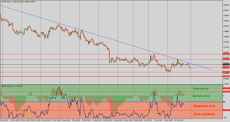Click the 0.57830 price axis value

point(226,42)
